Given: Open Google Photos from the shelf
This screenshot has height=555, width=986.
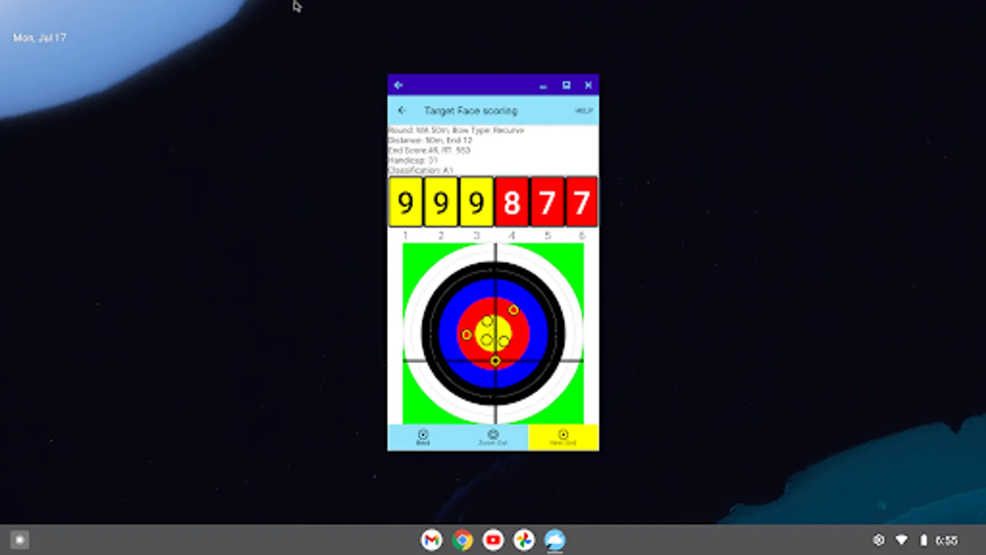Looking at the screenshot, I should pos(524,540).
